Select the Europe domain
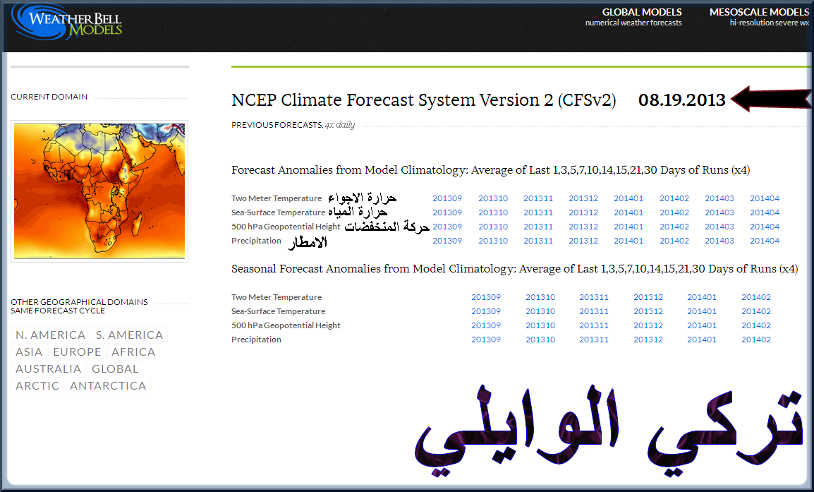The width and height of the screenshot is (814, 492). pos(77,352)
